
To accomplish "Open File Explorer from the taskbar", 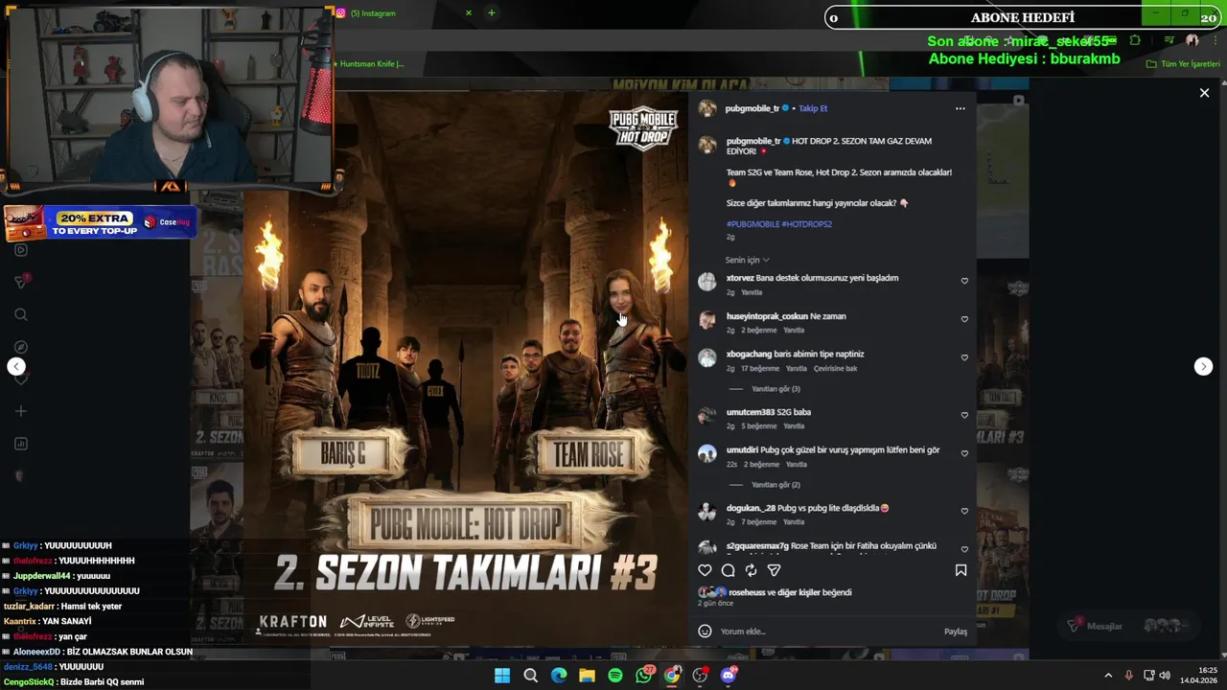I will (587, 676).
